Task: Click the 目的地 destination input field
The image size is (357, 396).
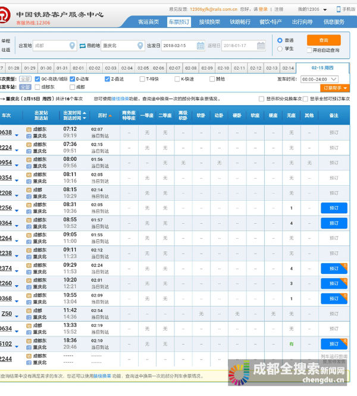Action: tap(118, 45)
